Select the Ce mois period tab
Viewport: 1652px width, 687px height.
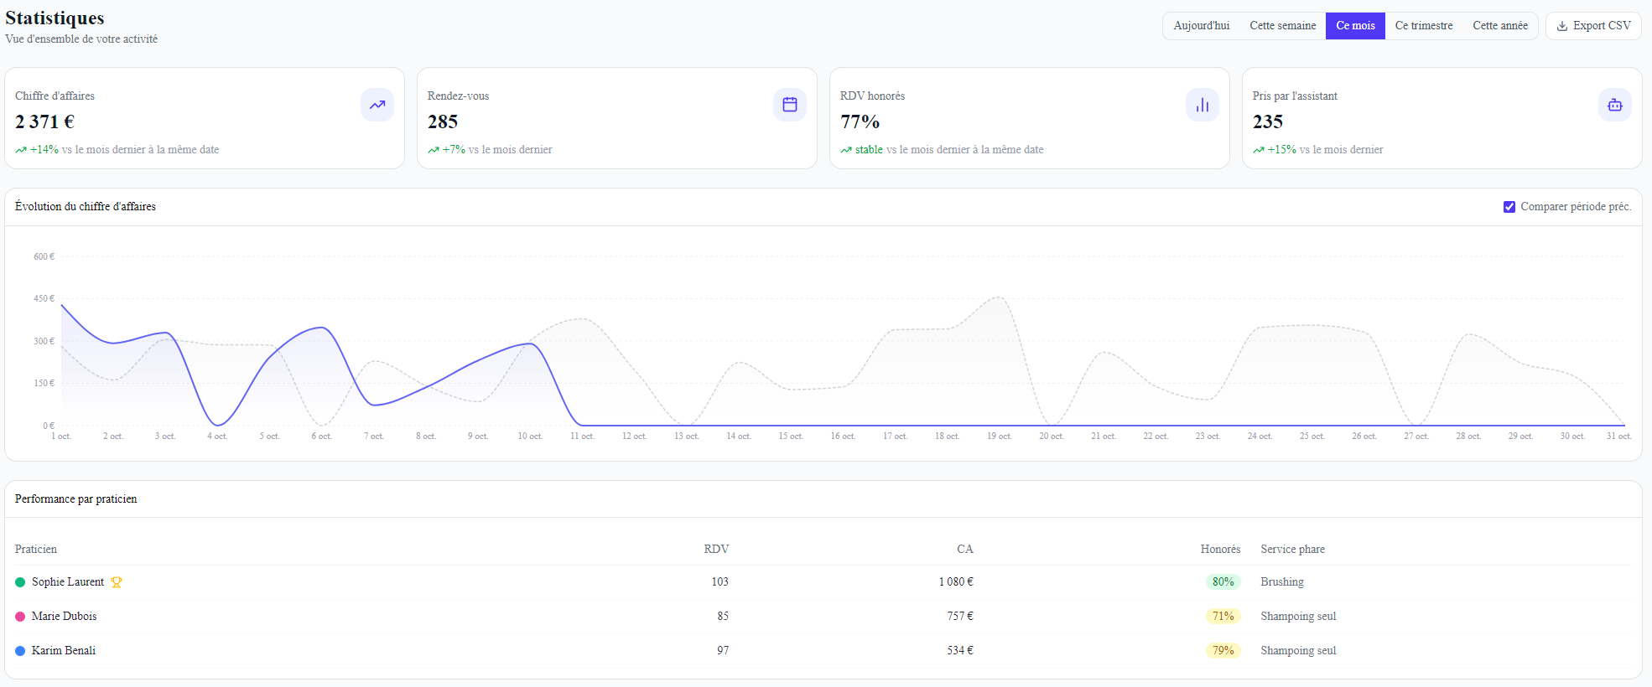tap(1355, 26)
